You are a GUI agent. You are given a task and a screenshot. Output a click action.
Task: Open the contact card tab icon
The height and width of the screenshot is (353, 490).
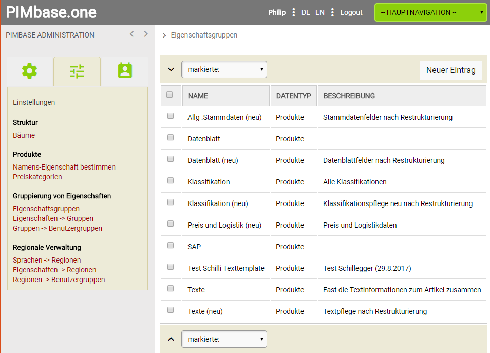click(x=125, y=71)
